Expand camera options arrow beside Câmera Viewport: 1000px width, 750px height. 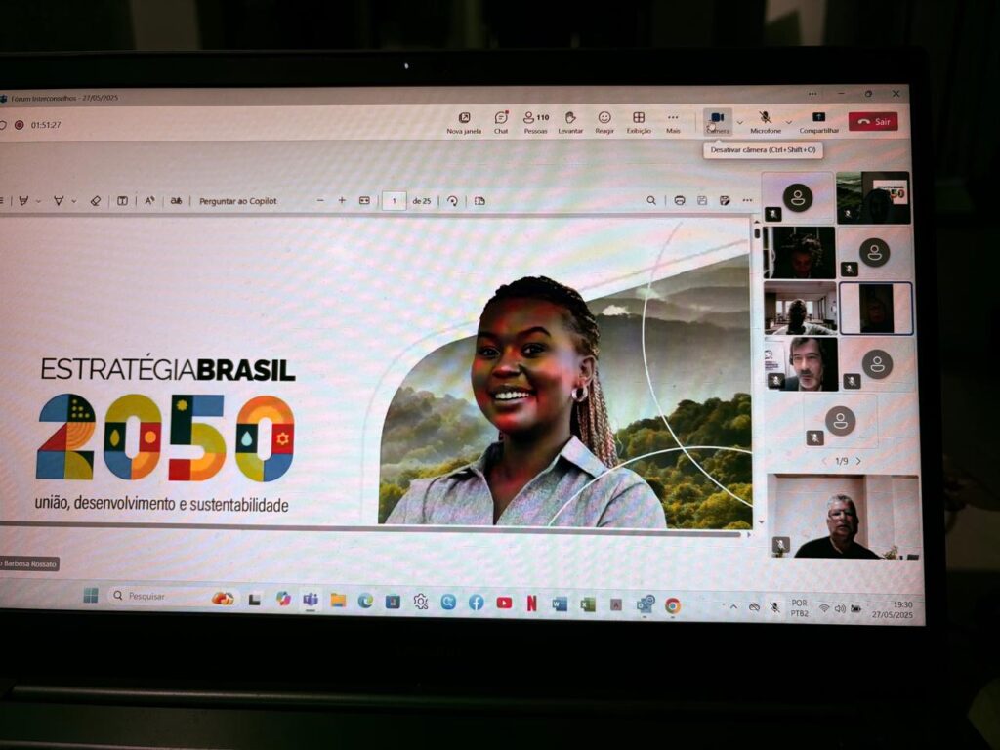[740, 122]
